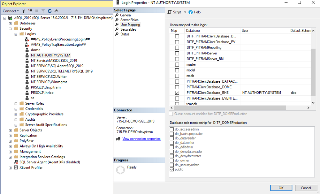Click the wrench icon beside Status
This screenshot has width=320, height=194.
(117, 34)
